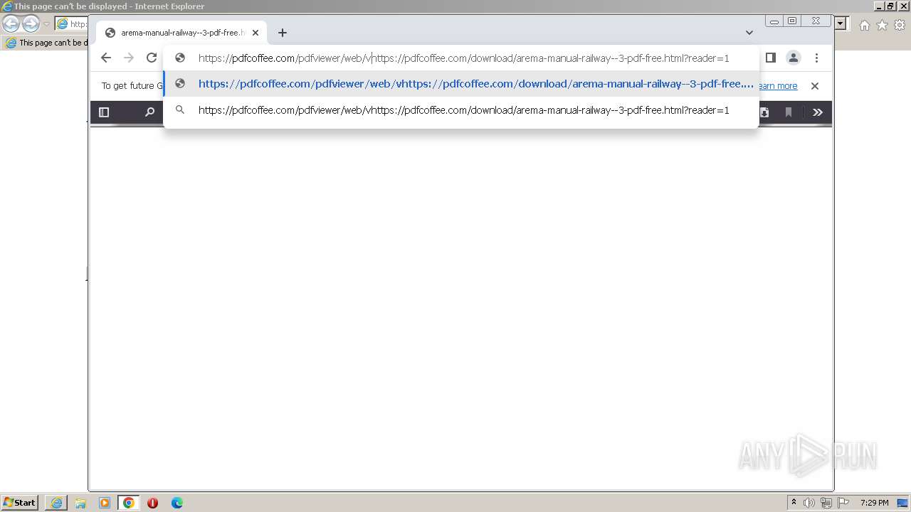
Task: Select the arema-manual-railway--3-pdf-free tab
Action: (183, 33)
